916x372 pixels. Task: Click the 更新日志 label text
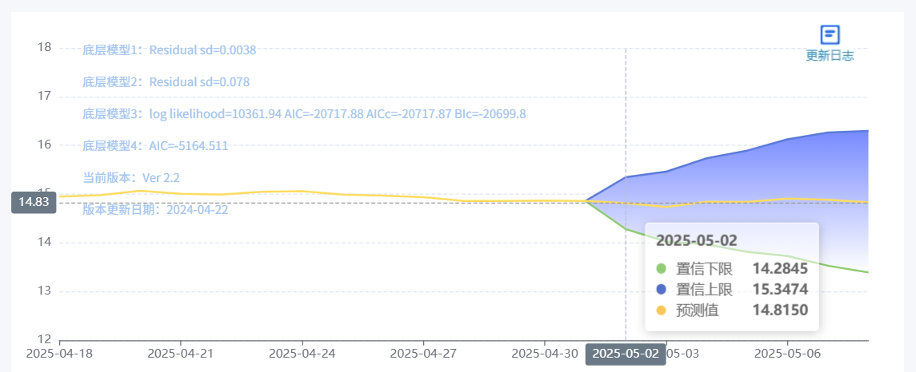coord(830,56)
